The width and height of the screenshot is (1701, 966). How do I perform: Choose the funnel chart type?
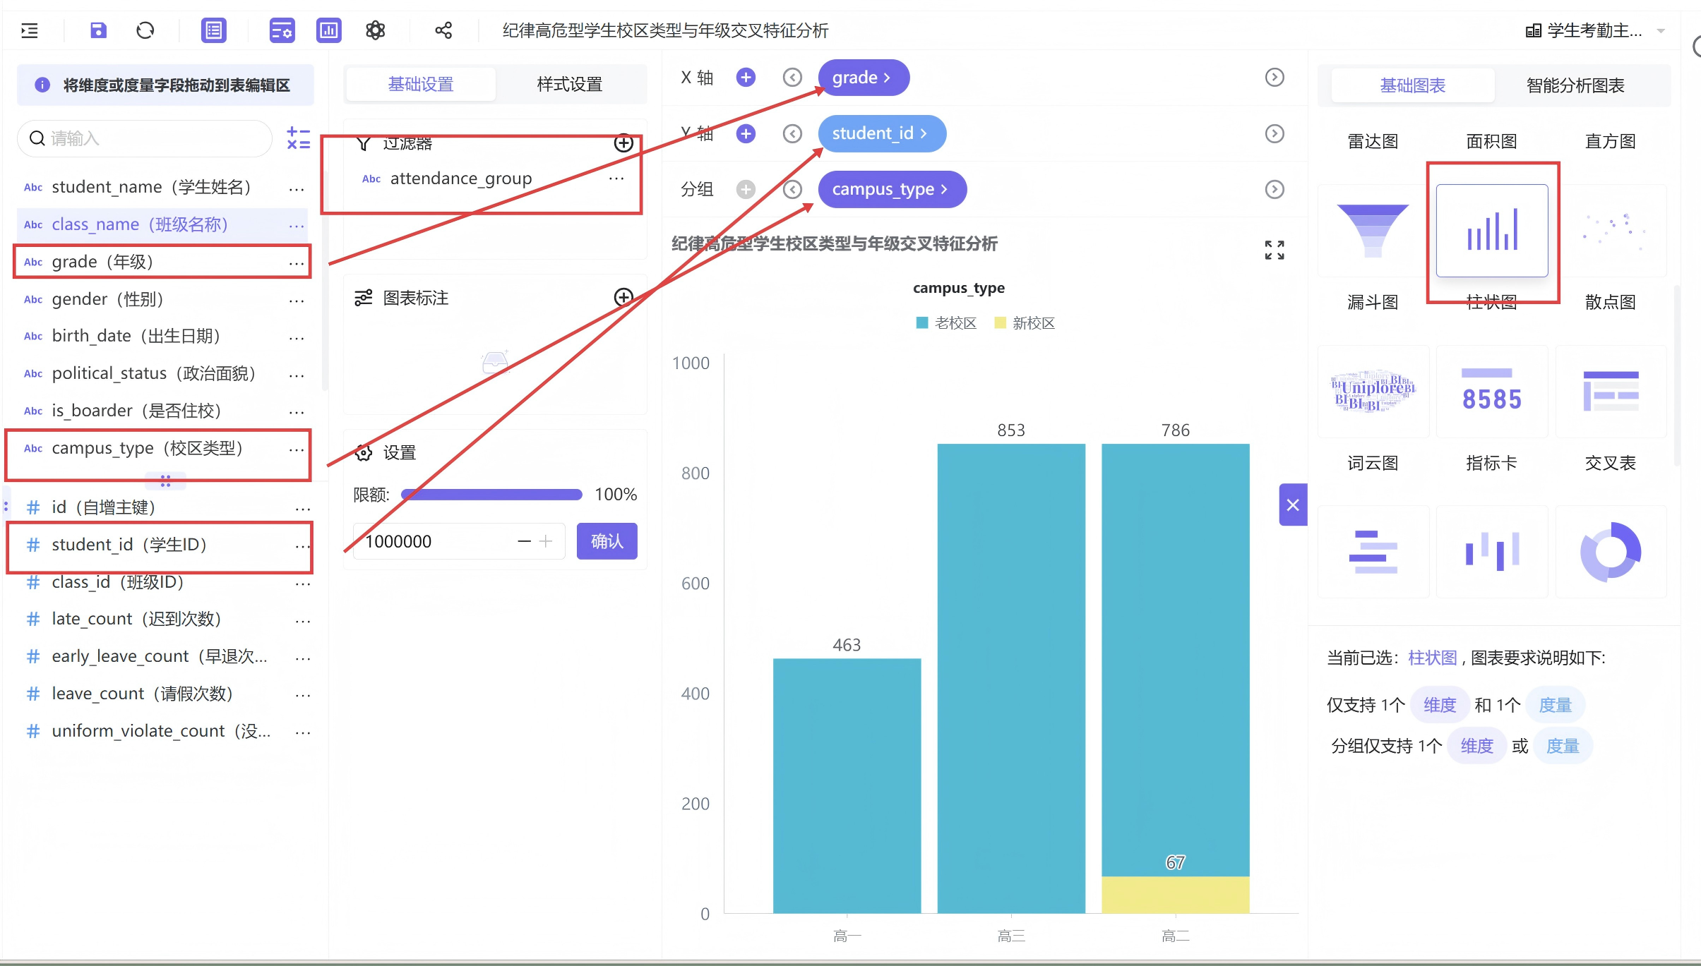point(1373,231)
